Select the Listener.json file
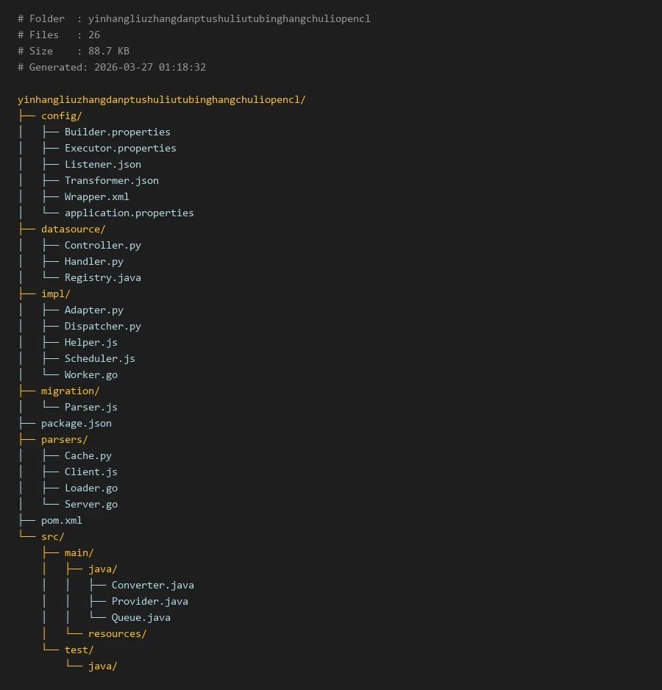This screenshot has width=662, height=690. [102, 165]
